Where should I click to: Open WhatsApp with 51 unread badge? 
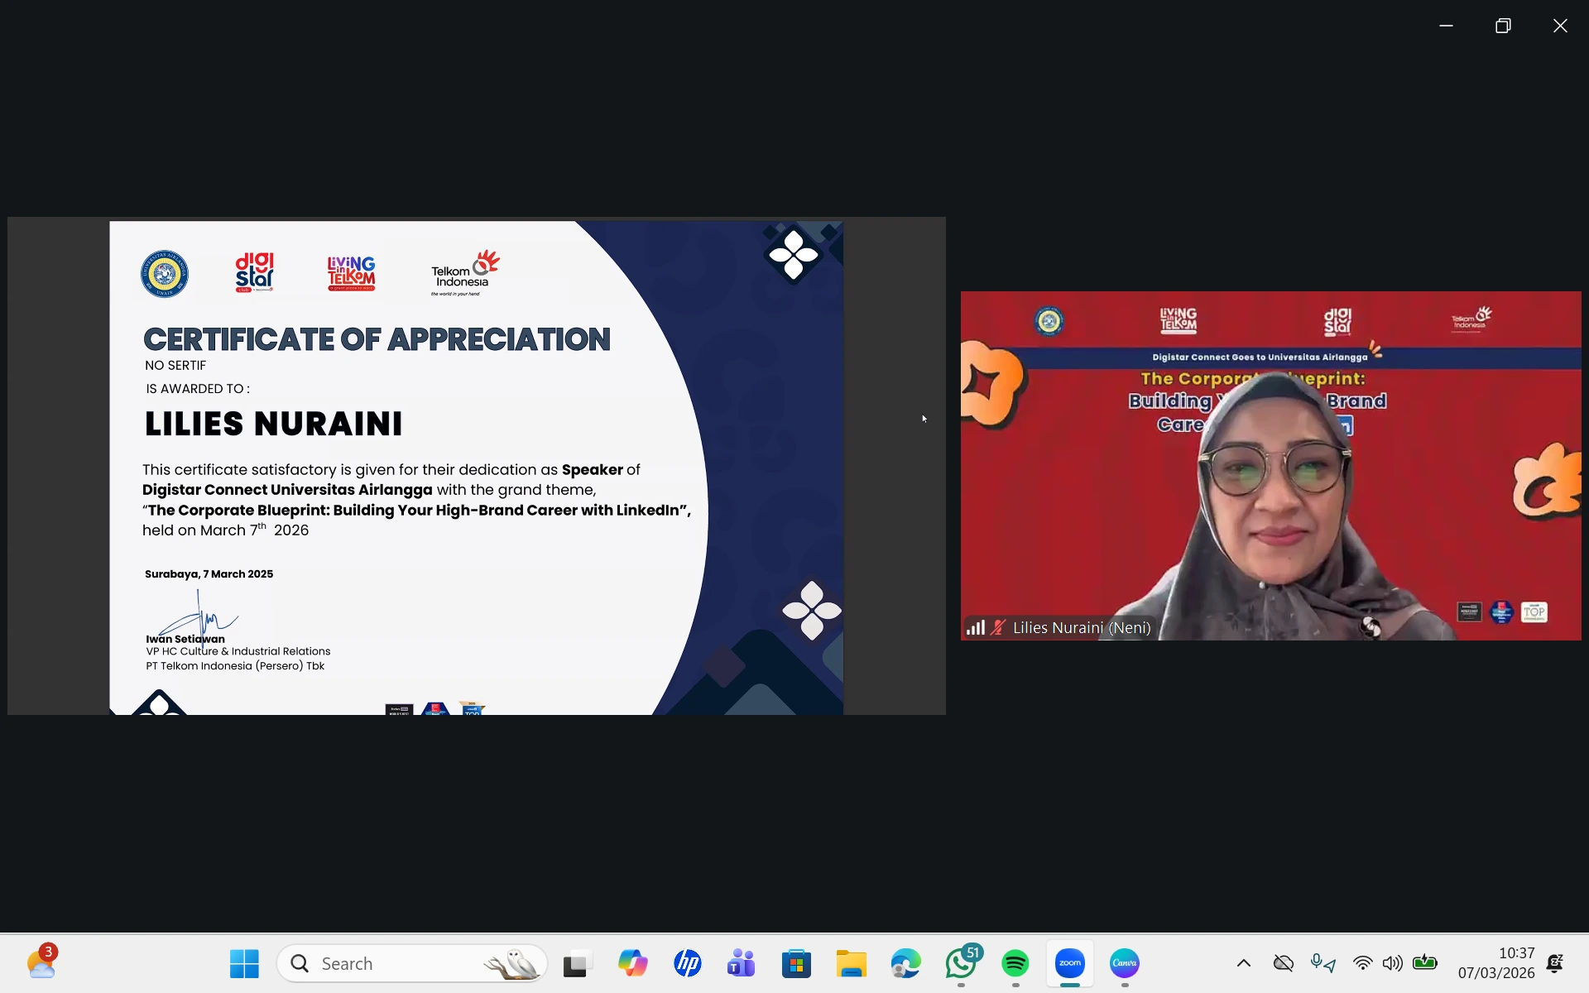962,963
